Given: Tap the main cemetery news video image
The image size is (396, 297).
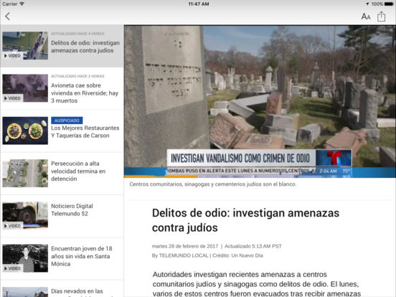Looking at the screenshot, I should point(260,102).
